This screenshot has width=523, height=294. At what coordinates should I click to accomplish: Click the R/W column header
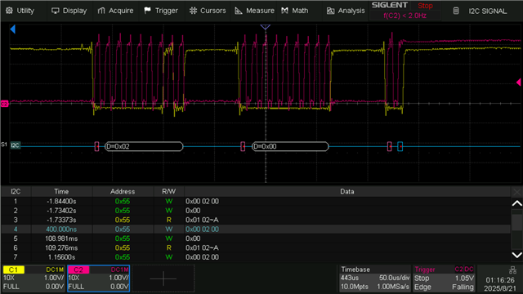(x=169, y=192)
